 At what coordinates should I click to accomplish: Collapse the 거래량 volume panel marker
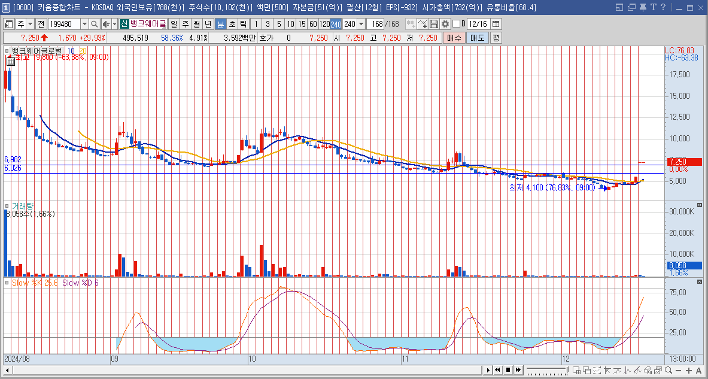tap(7, 205)
